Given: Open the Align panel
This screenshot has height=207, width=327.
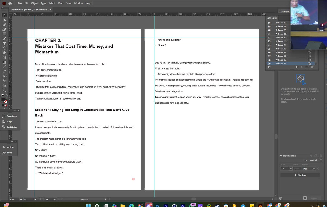Looking at the screenshot, I should [7, 122].
